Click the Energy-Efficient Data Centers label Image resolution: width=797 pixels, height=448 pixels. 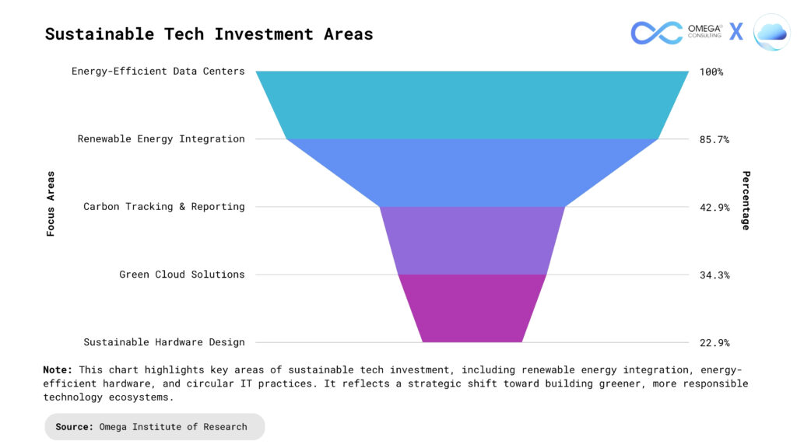tap(158, 72)
